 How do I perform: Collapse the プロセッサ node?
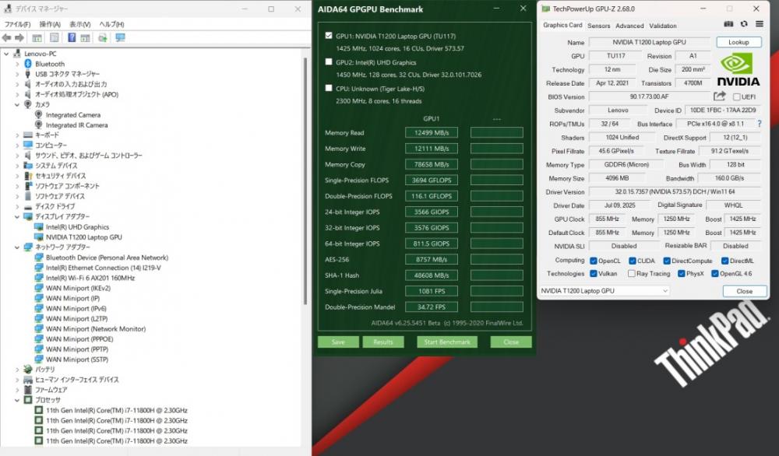(x=17, y=400)
